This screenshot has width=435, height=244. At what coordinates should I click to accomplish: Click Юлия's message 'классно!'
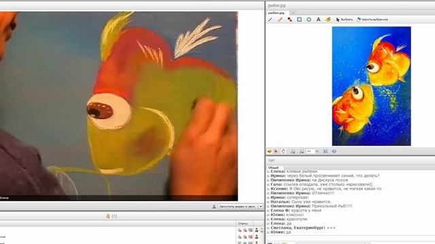[288, 215]
